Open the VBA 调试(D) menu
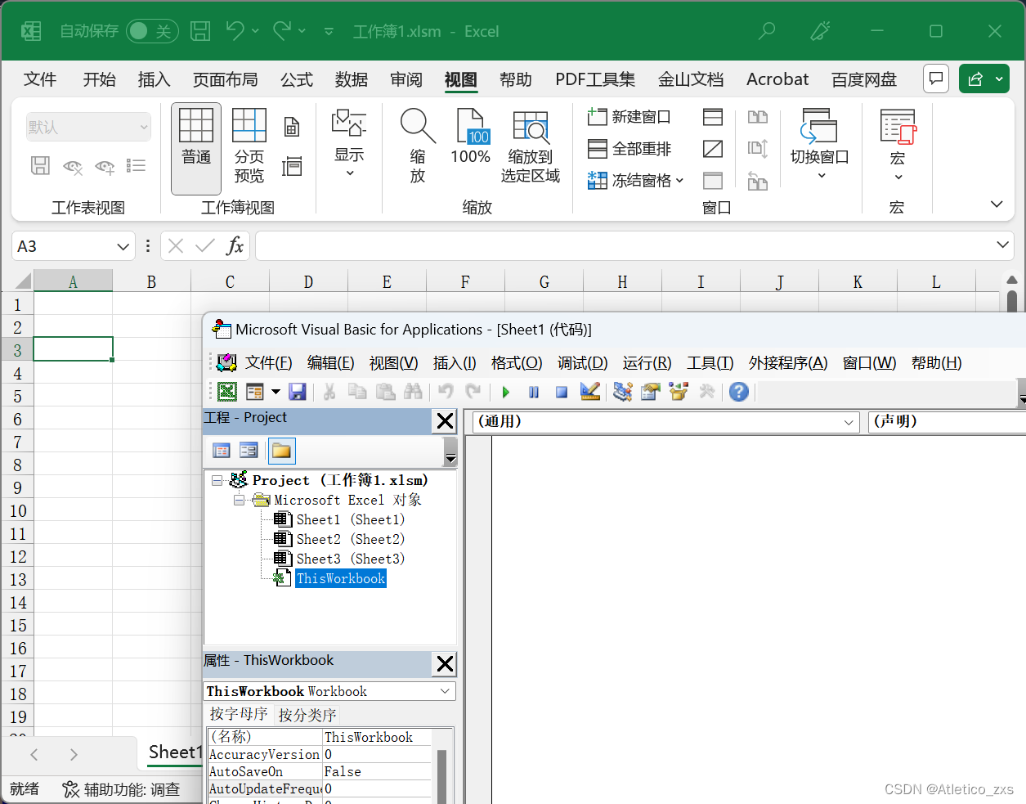 [x=582, y=362]
